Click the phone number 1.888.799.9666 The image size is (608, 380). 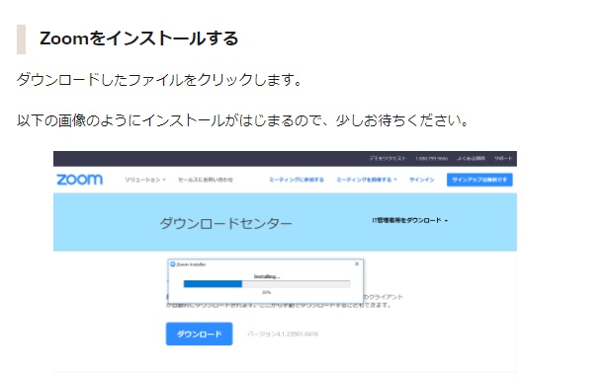(432, 159)
